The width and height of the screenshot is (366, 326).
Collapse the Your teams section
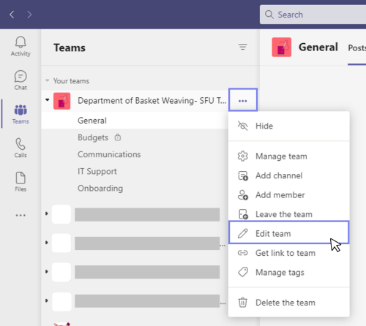[x=48, y=80]
